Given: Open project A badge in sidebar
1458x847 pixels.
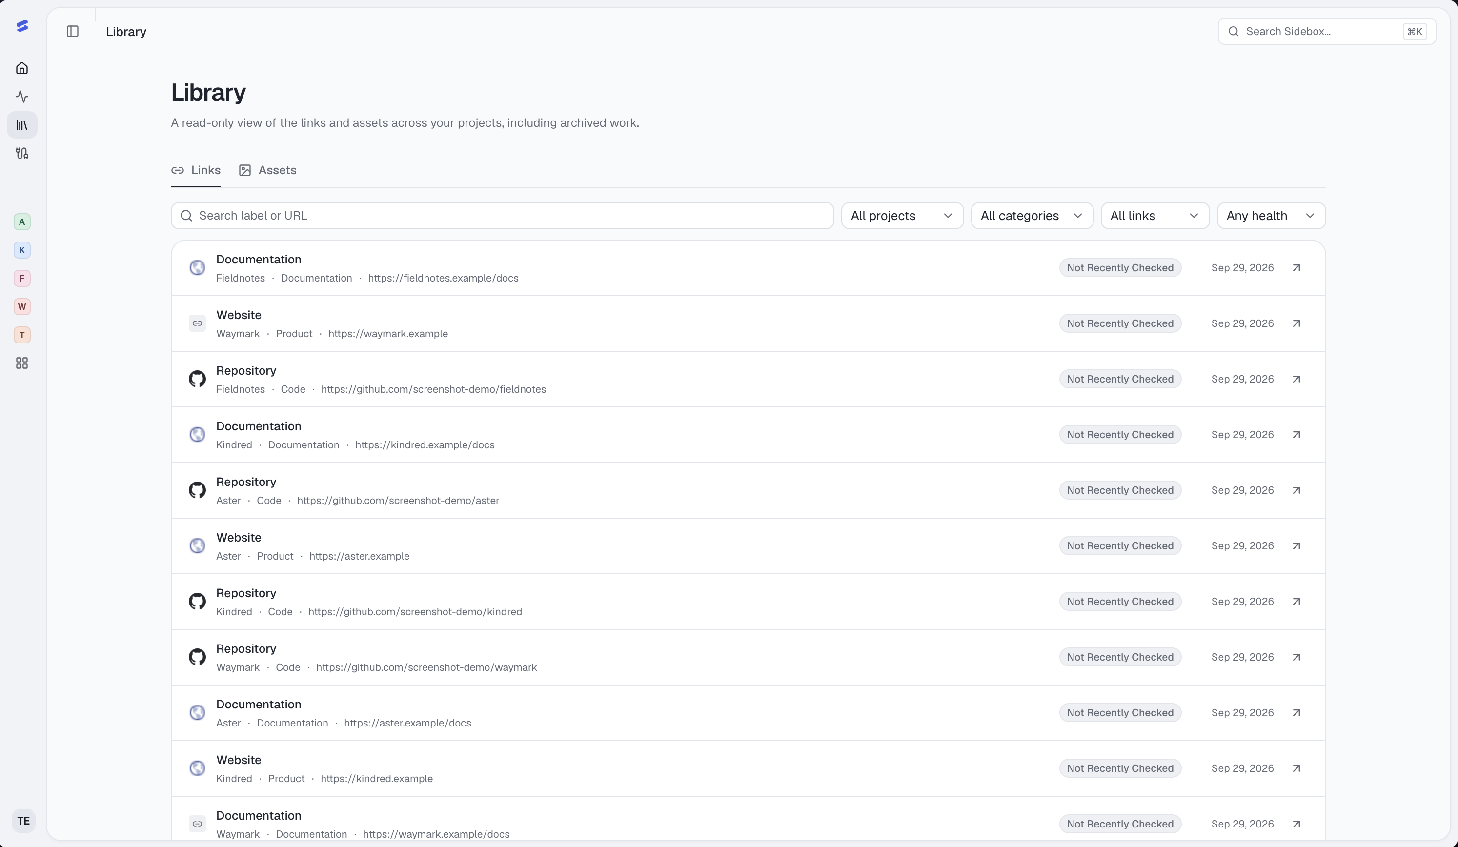Looking at the screenshot, I should tap(22, 222).
